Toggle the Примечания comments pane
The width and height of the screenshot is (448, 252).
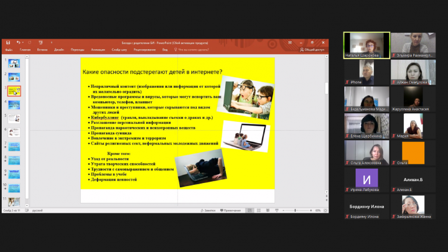[230, 210]
